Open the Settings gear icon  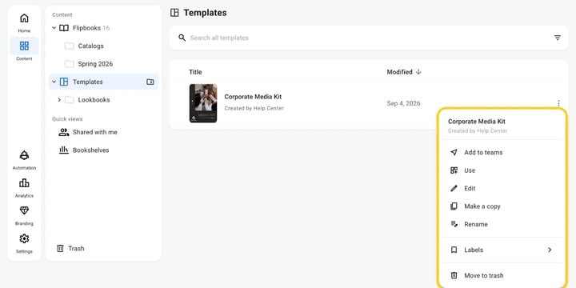[x=24, y=238]
